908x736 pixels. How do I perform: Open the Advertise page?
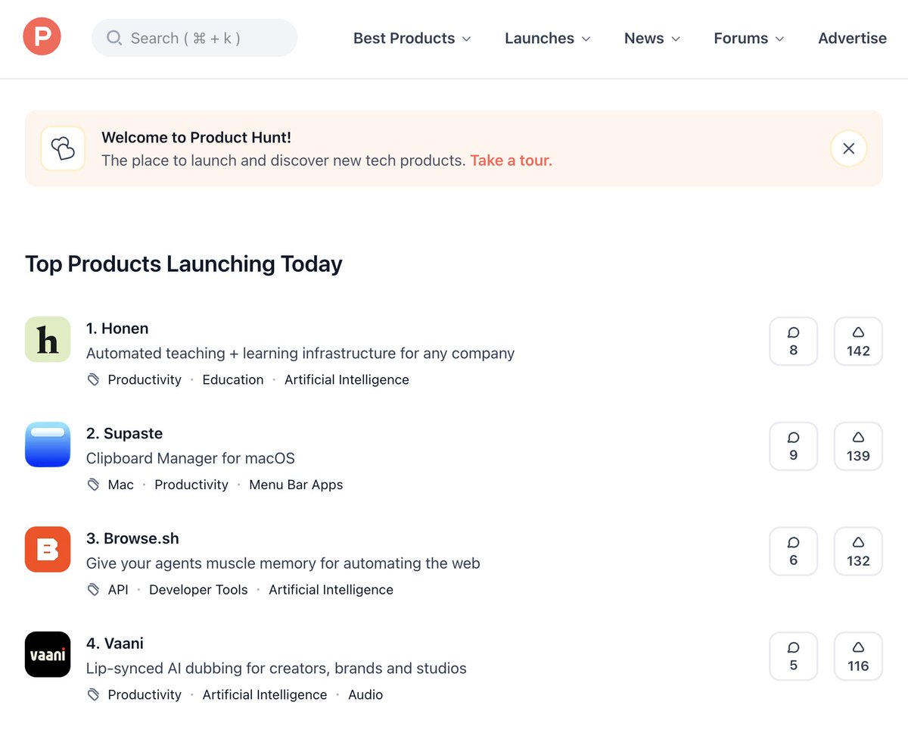coord(852,38)
